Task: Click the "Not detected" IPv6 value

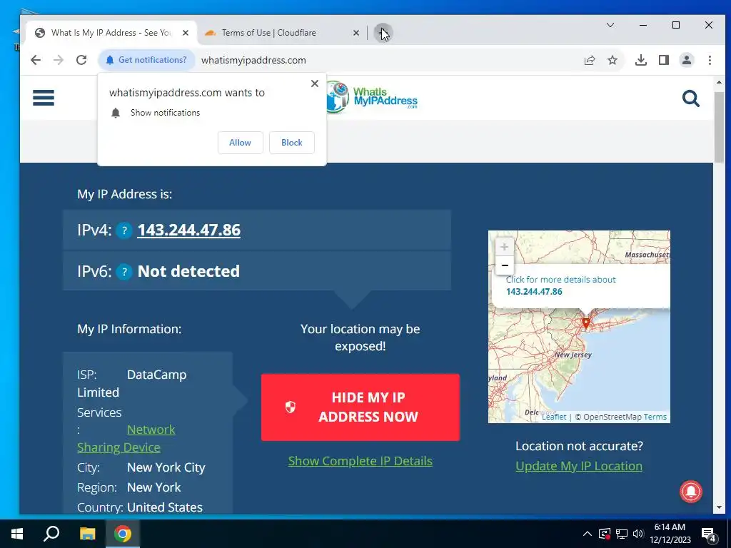Action: tap(188, 271)
